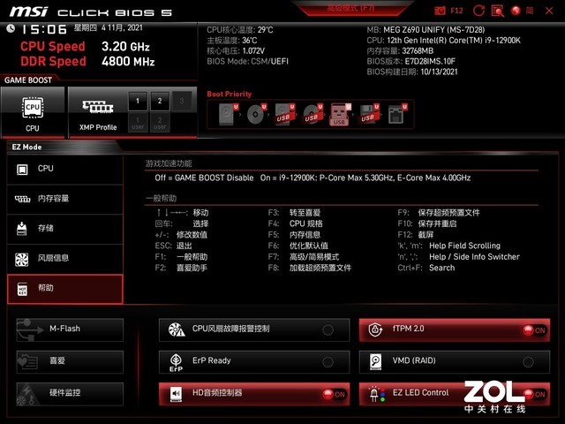This screenshot has height=424, width=565.
Task: Select XMP user profile 2
Action: (160, 123)
